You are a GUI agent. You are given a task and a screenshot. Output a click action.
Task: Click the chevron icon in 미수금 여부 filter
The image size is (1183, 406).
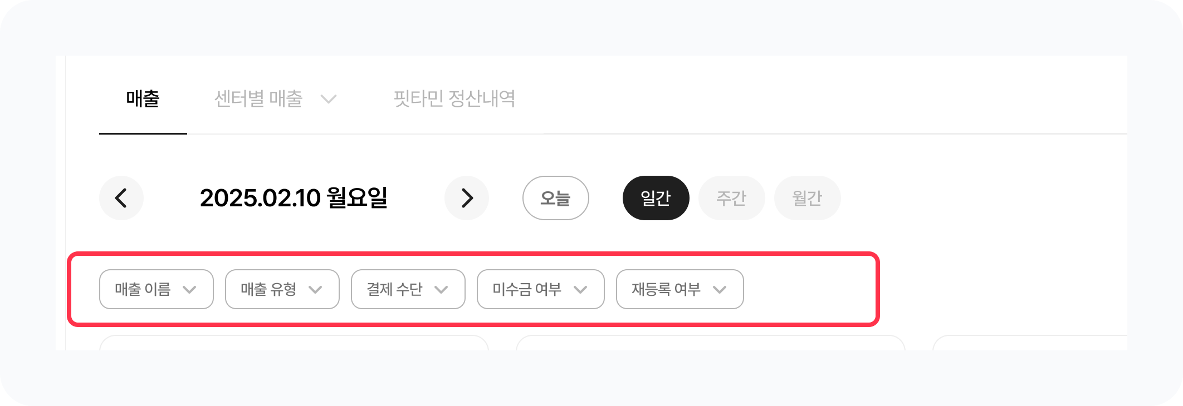[580, 290]
